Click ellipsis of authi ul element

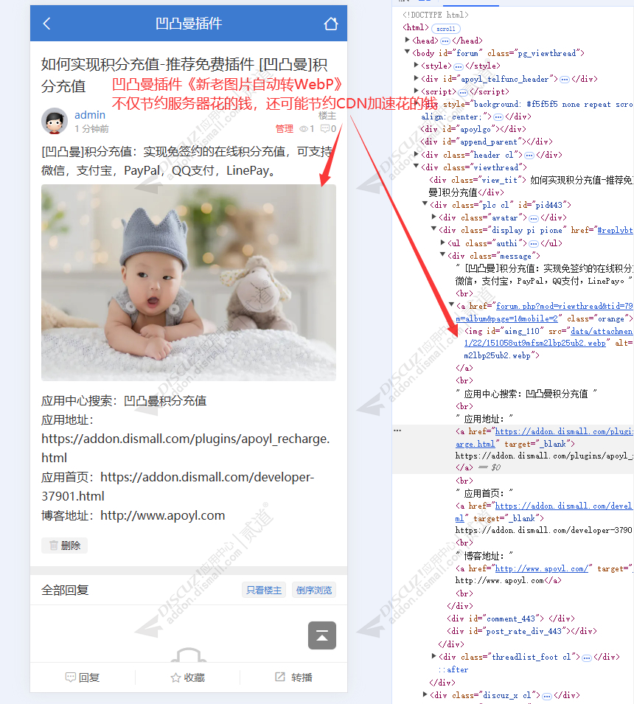[x=534, y=244]
